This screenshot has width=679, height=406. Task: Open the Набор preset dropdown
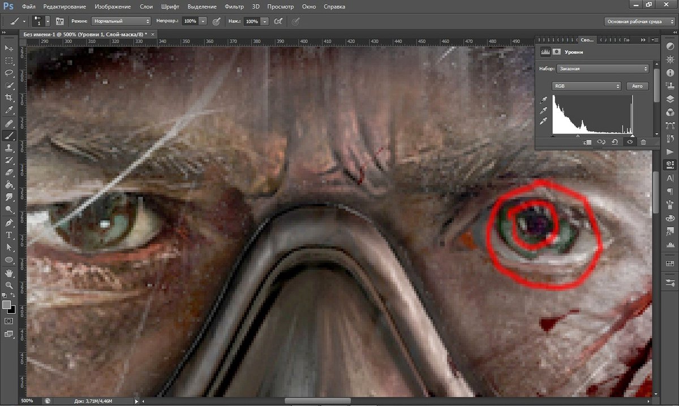(601, 69)
